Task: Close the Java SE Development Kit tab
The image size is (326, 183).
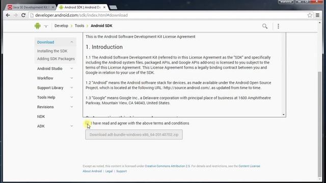Action: click(x=53, y=7)
